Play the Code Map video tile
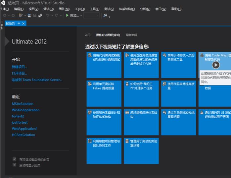The image size is (231, 178). [x=216, y=65]
